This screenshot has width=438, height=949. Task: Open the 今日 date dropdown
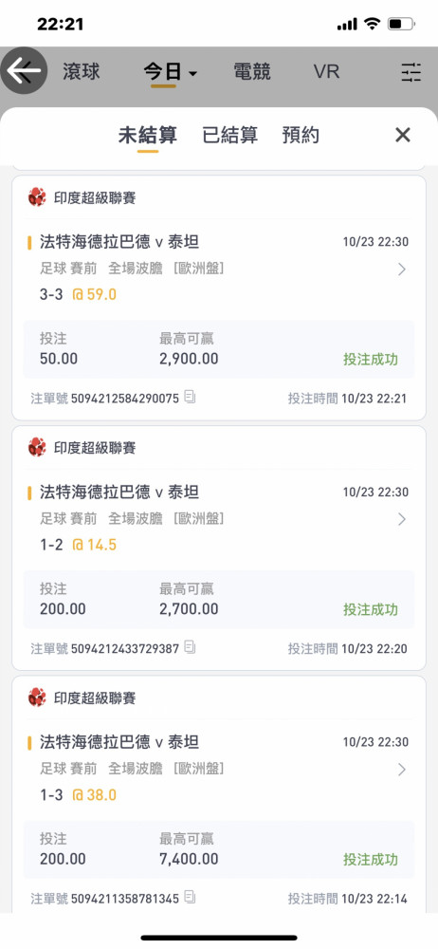(170, 73)
